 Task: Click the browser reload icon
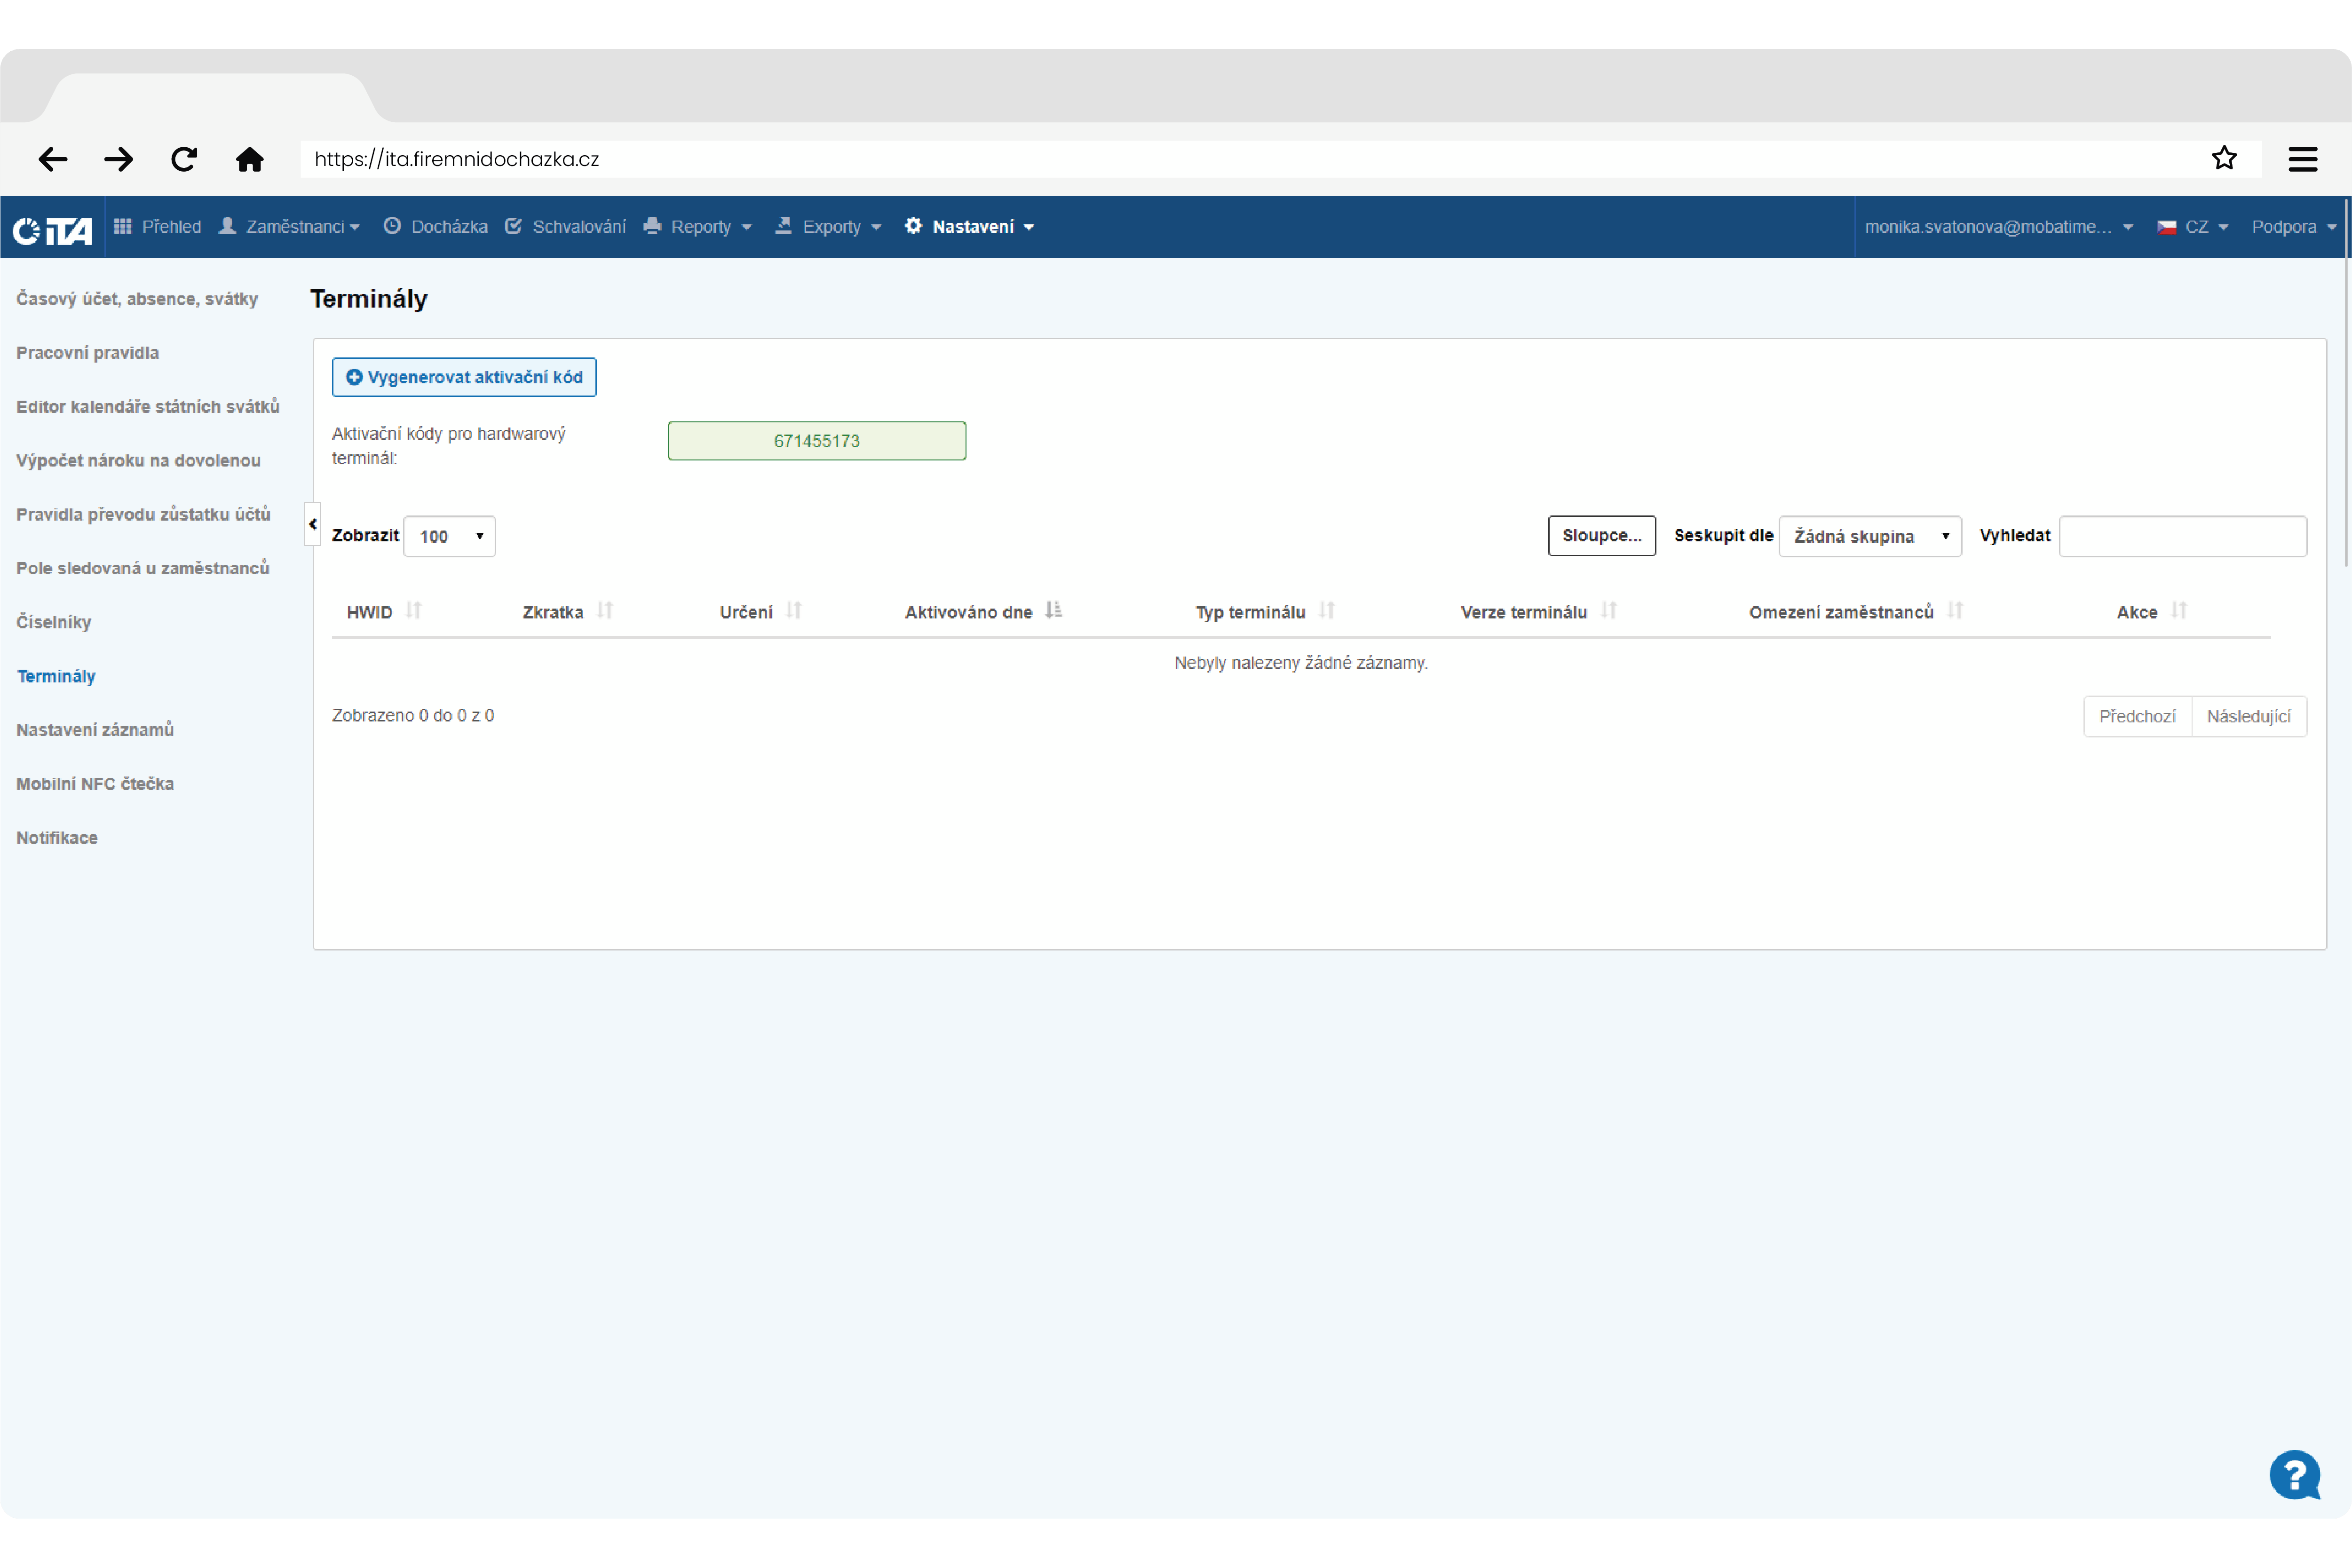pyautogui.click(x=184, y=159)
